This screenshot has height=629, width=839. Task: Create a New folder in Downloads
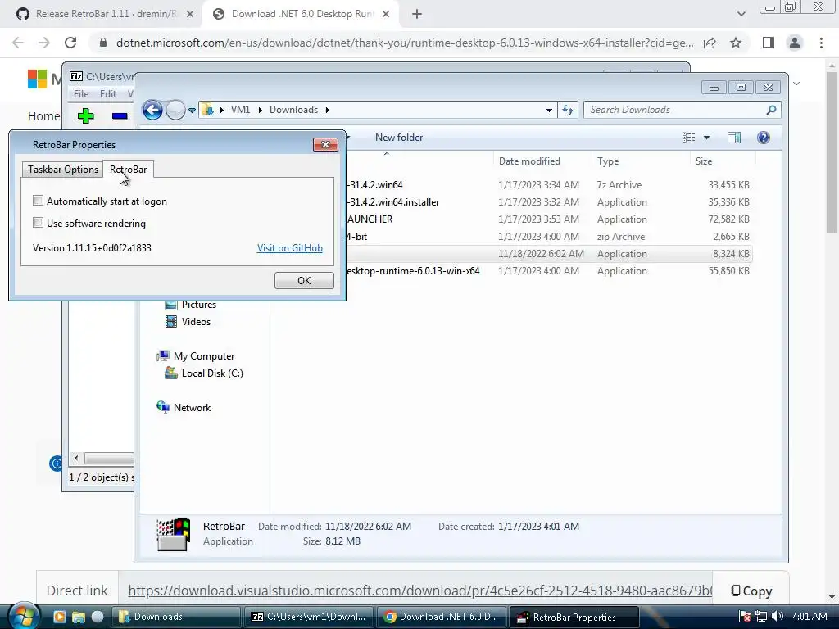[399, 138]
